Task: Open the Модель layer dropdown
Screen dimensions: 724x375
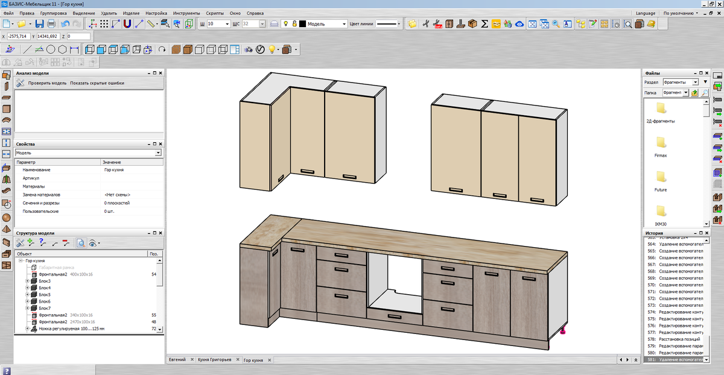Action: [x=345, y=24]
